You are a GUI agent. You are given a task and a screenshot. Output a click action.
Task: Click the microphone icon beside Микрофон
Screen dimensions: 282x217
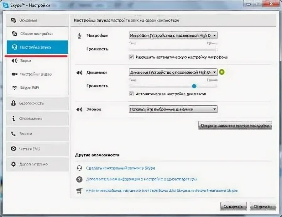tap(79, 36)
